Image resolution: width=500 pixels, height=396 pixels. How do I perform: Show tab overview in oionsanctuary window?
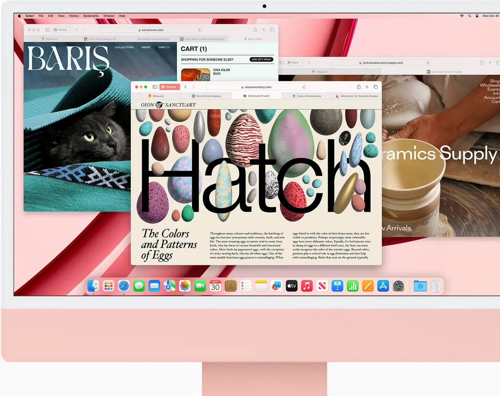tap(375, 87)
